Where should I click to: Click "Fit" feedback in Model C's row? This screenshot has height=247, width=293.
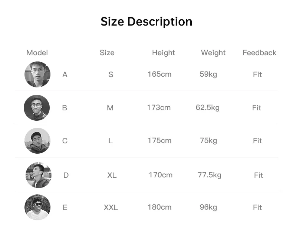pos(257,141)
